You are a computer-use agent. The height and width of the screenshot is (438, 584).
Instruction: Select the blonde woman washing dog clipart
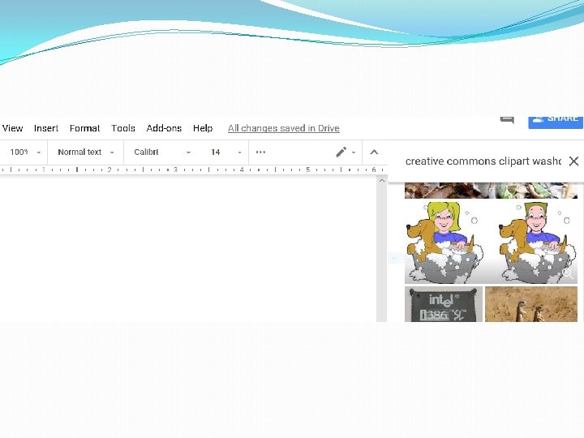[444, 242]
